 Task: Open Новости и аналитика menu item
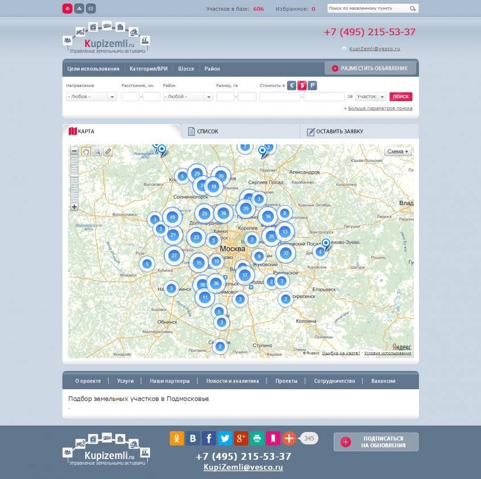[x=233, y=381]
